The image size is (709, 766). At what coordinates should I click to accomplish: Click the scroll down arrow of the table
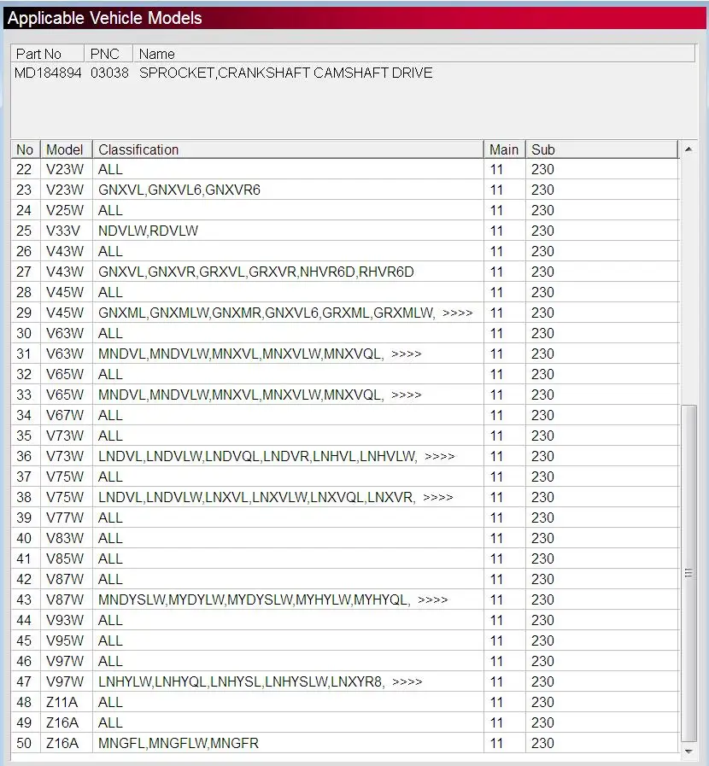(x=688, y=751)
